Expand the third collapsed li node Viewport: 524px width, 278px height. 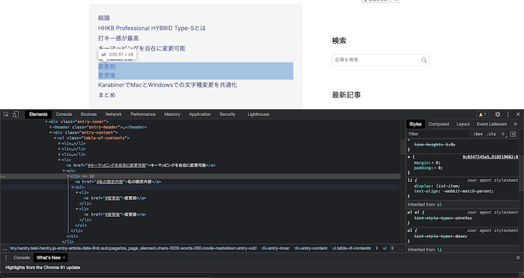tap(60, 155)
